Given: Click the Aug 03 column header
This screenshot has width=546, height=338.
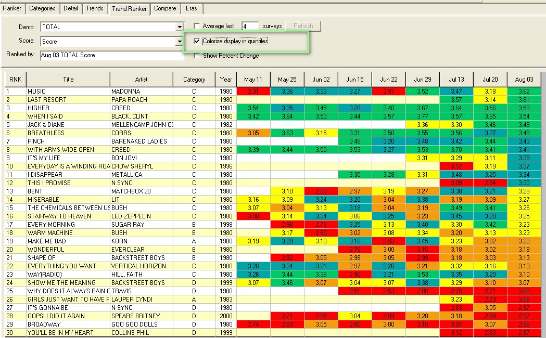Looking at the screenshot, I should tap(524, 80).
